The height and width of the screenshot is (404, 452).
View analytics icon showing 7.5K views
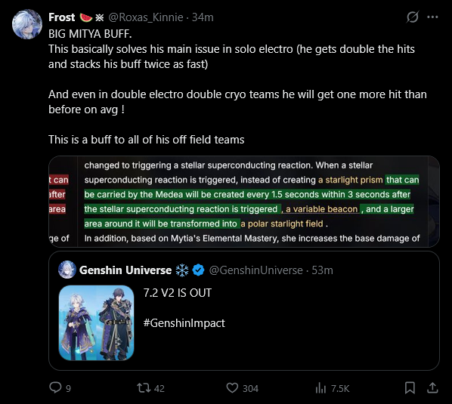click(320, 388)
